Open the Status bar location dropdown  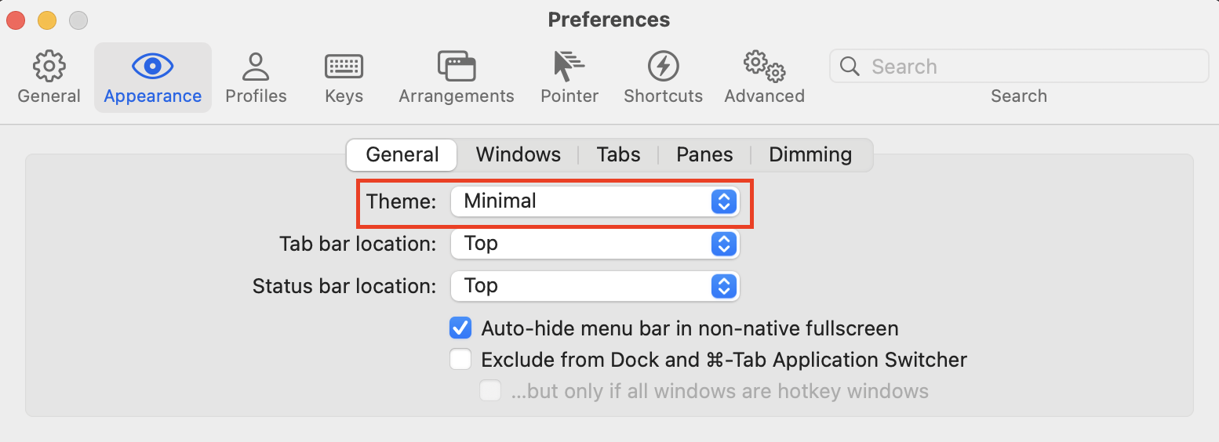point(595,286)
